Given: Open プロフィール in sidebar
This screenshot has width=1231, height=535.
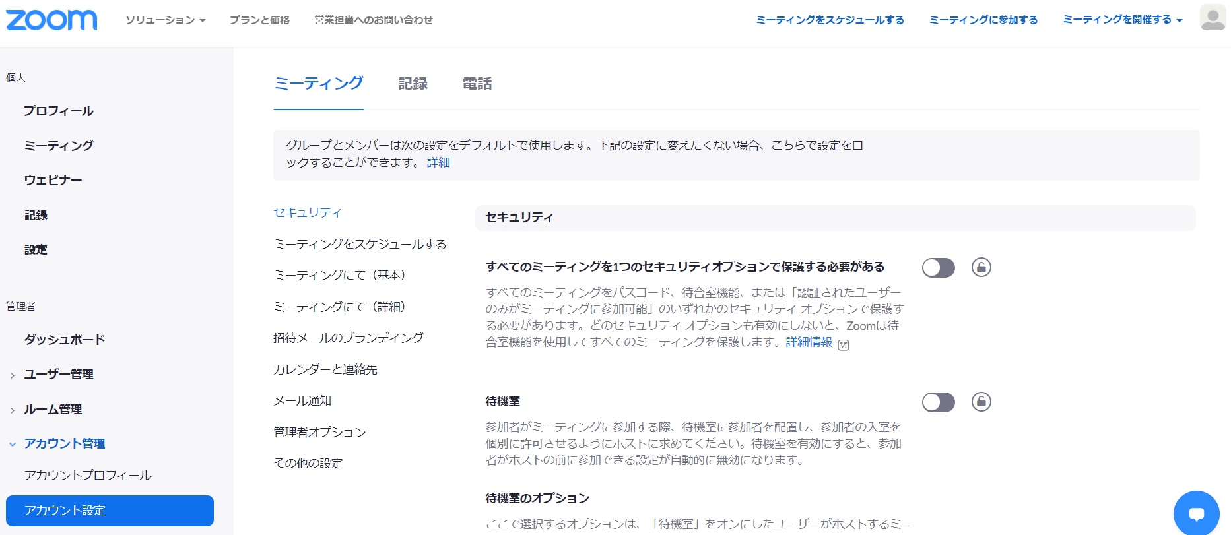Looking at the screenshot, I should point(59,111).
